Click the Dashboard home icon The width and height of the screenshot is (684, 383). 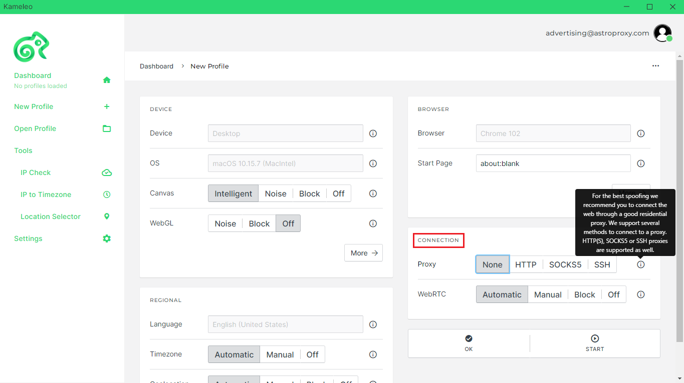[x=107, y=80]
